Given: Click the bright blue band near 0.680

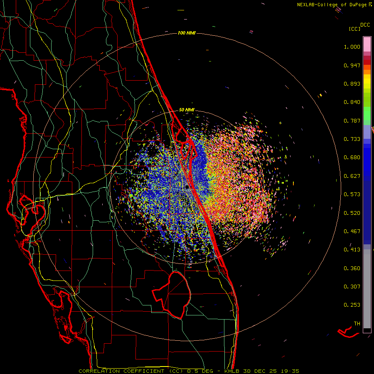Looking at the screenshot, I should pos(367,160).
